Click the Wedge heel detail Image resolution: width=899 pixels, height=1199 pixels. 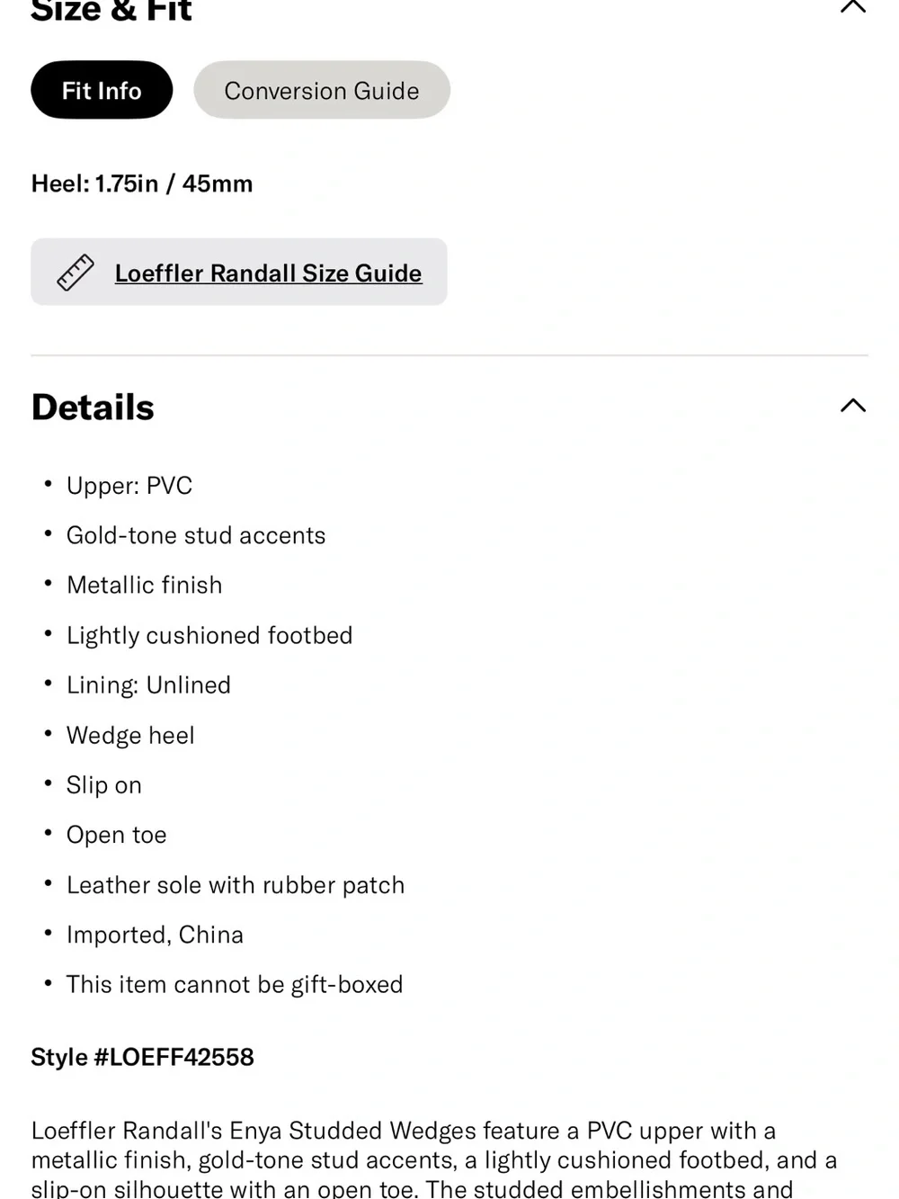click(x=130, y=735)
